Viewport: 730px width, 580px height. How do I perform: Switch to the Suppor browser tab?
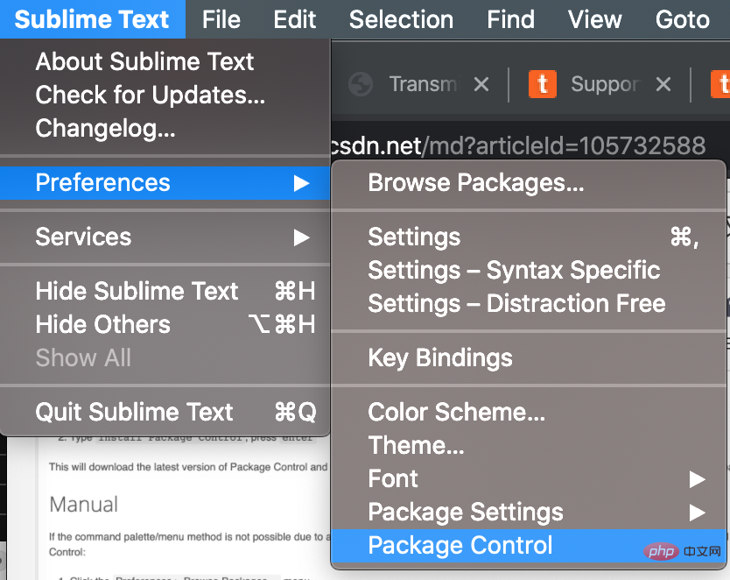coord(606,84)
